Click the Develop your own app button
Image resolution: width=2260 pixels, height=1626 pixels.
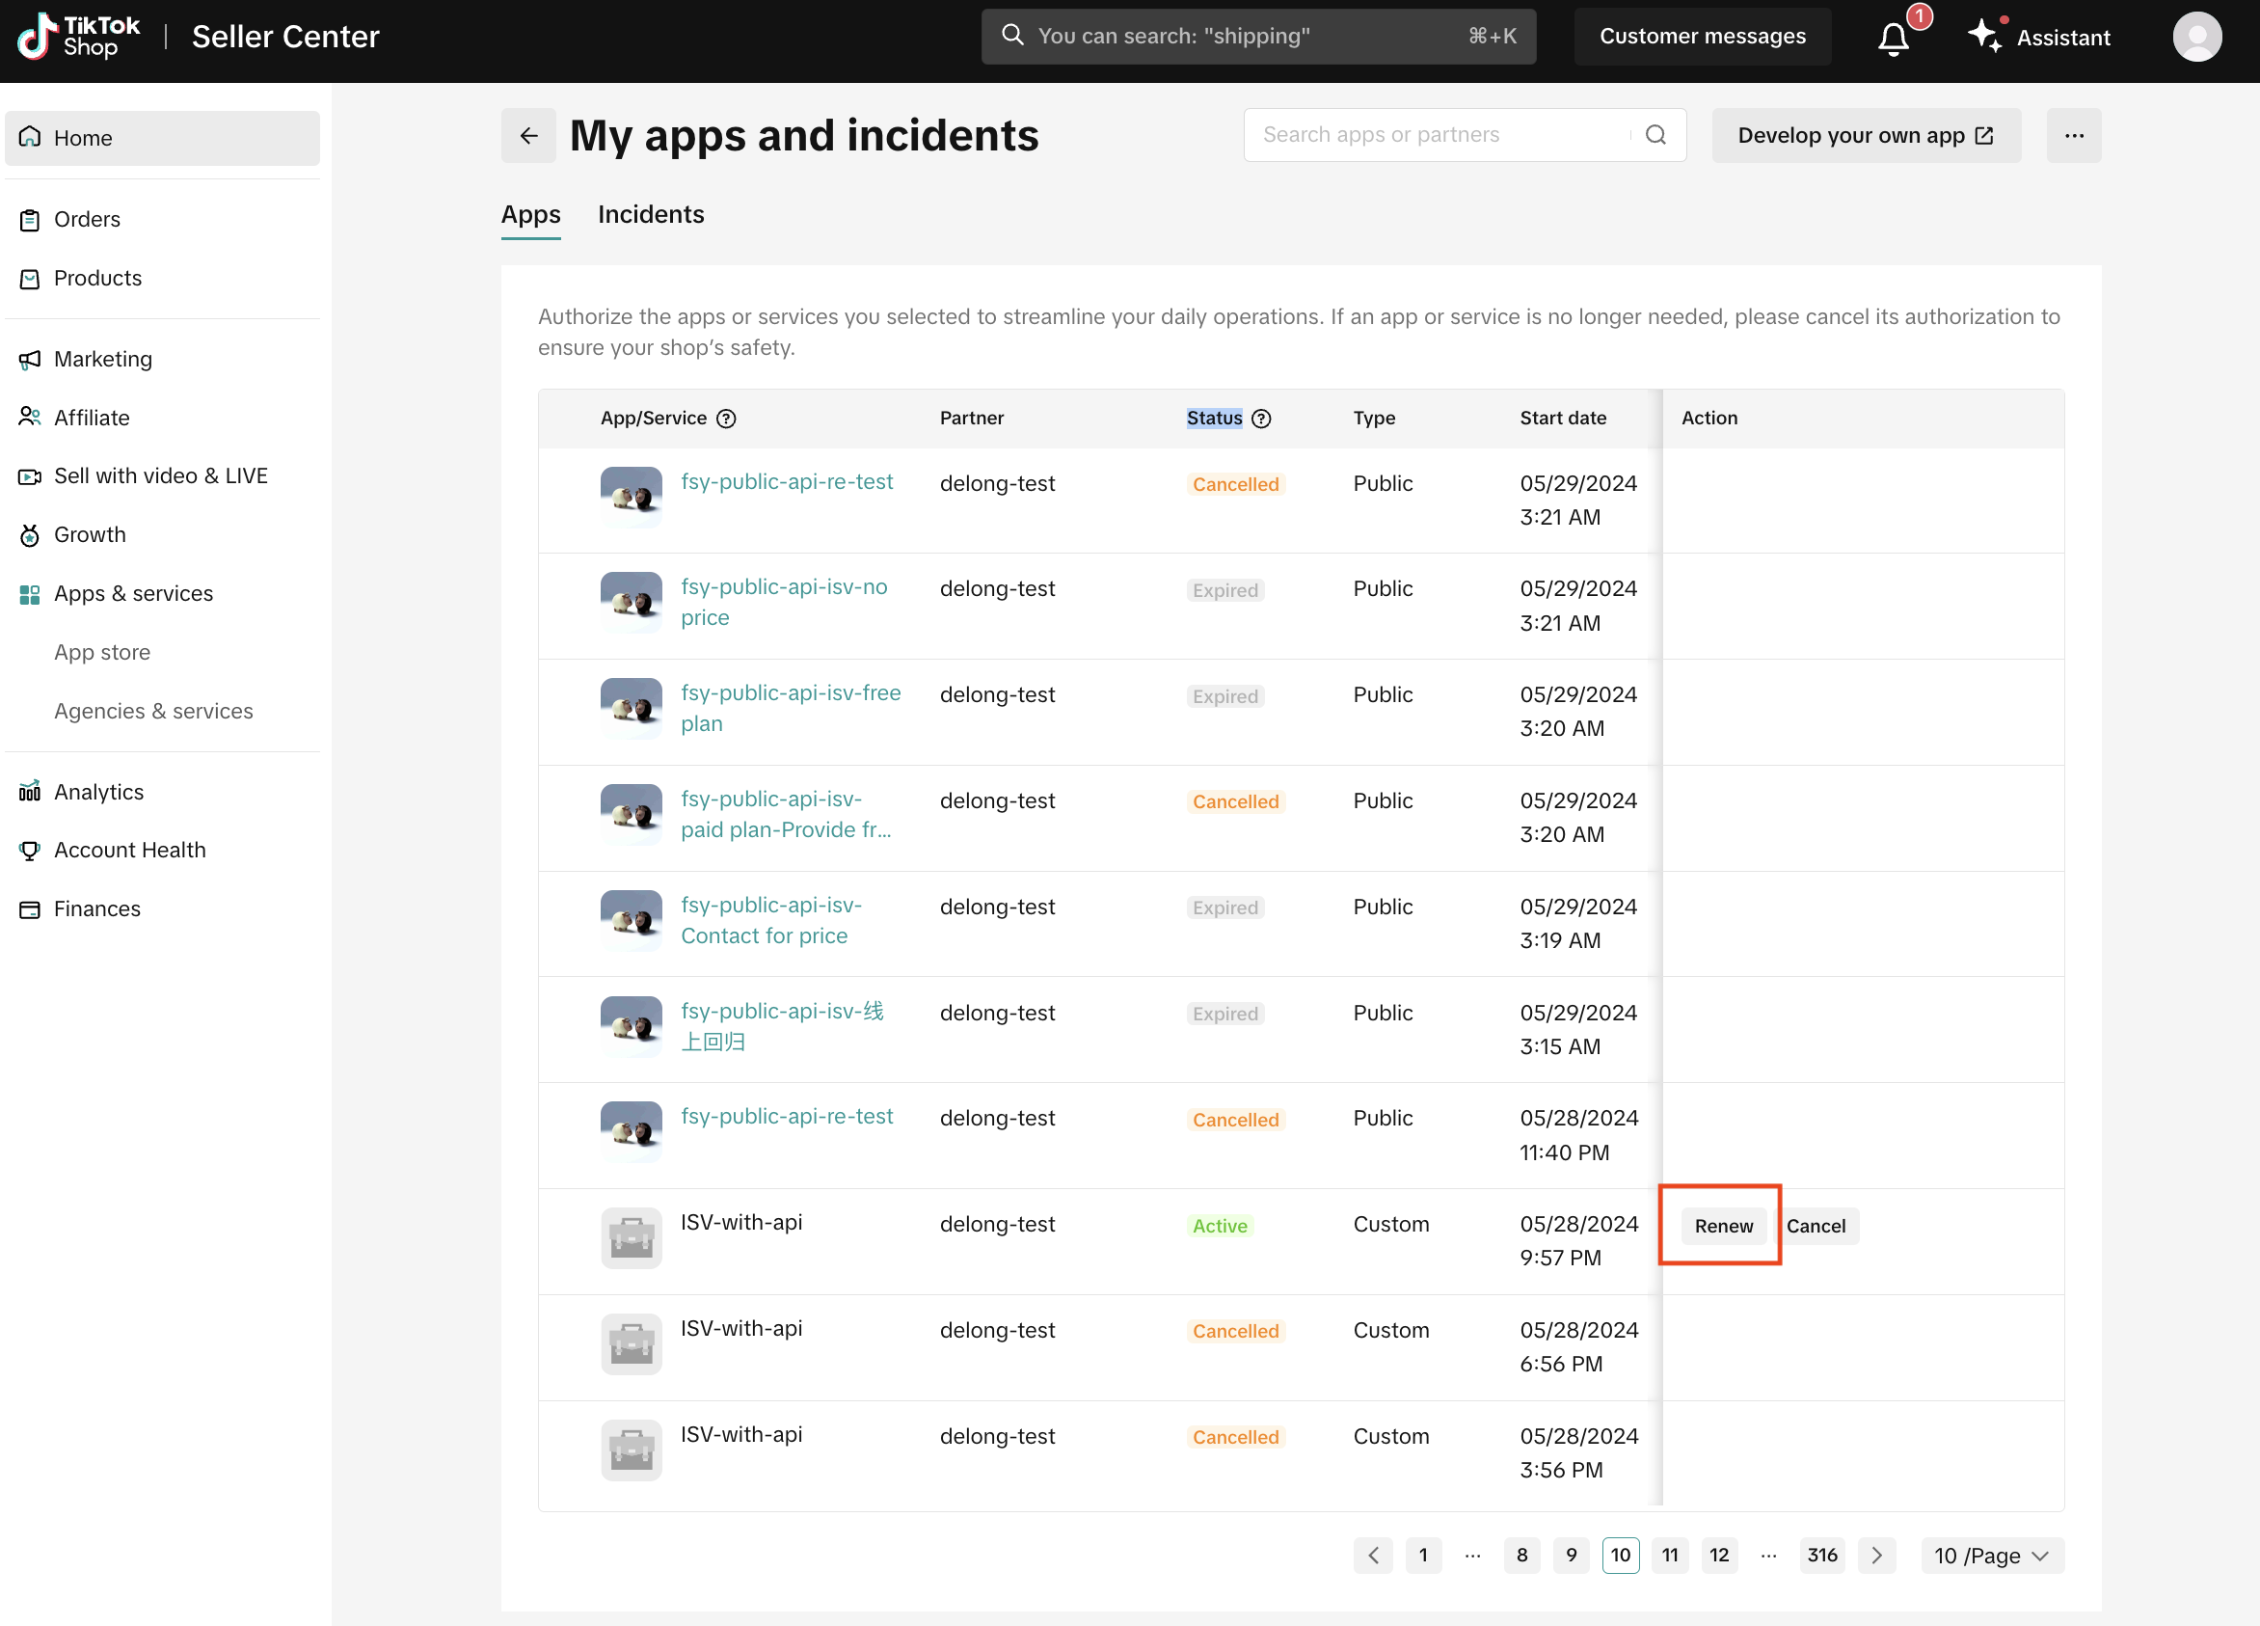tap(1865, 136)
